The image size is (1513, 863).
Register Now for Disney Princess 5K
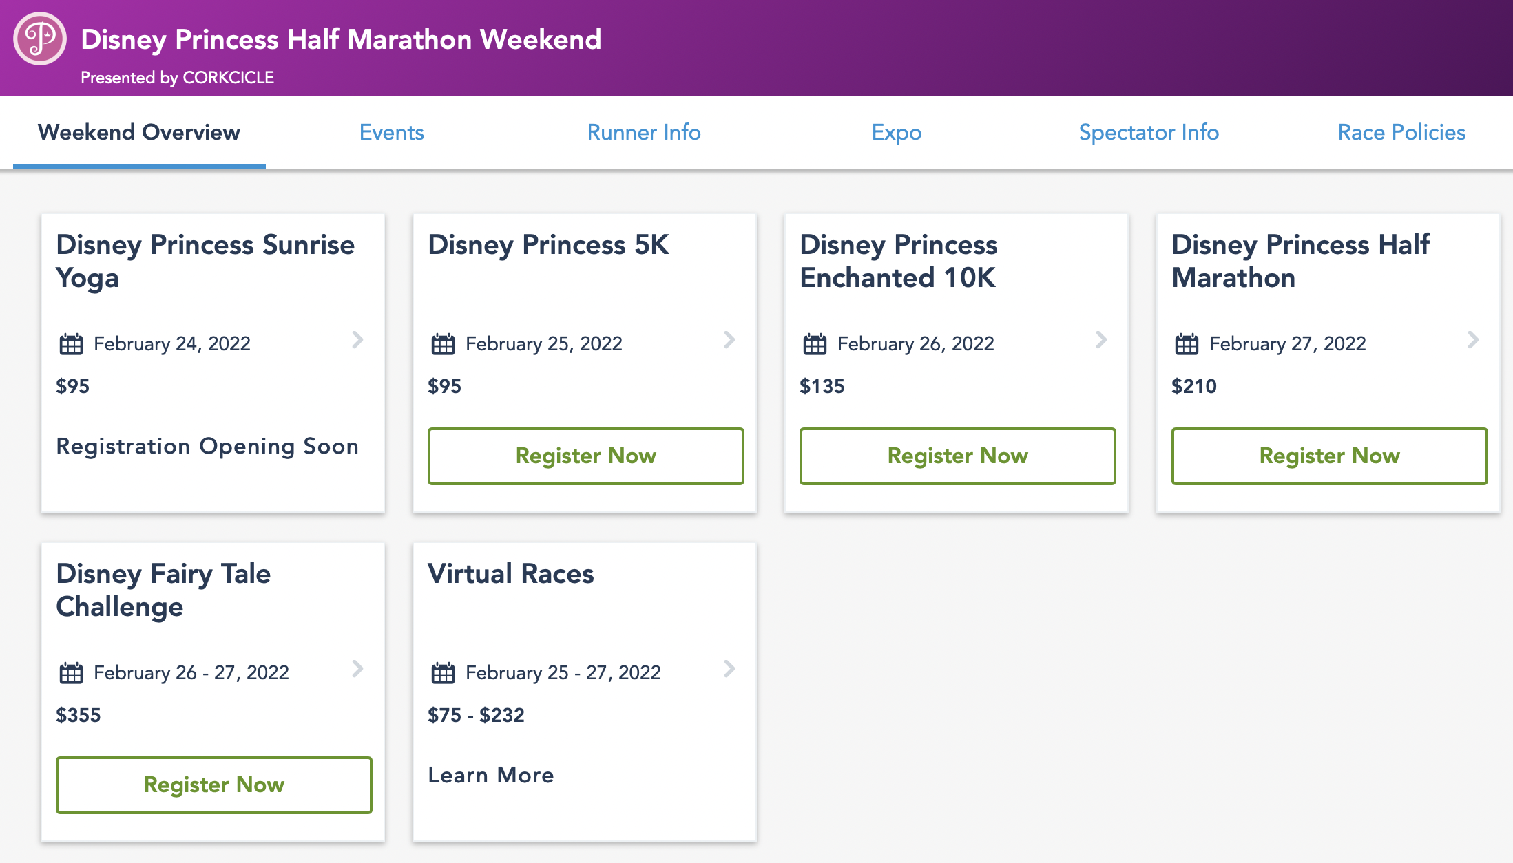tap(585, 456)
